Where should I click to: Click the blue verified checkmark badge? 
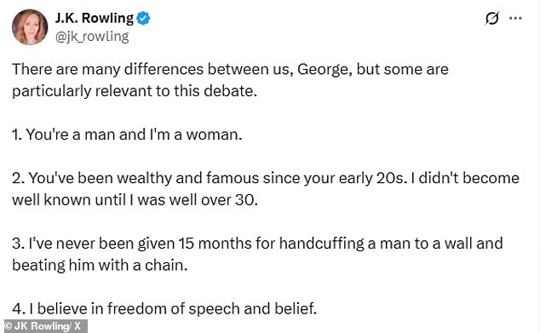[x=143, y=18]
